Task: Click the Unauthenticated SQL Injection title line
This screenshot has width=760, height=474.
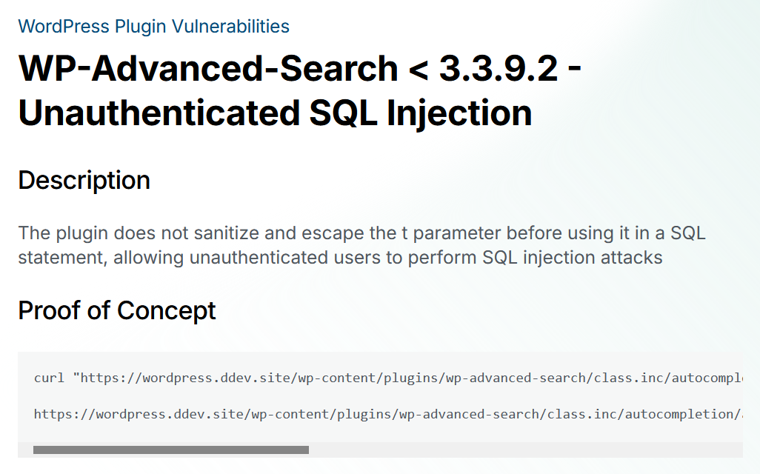Action: (x=276, y=113)
